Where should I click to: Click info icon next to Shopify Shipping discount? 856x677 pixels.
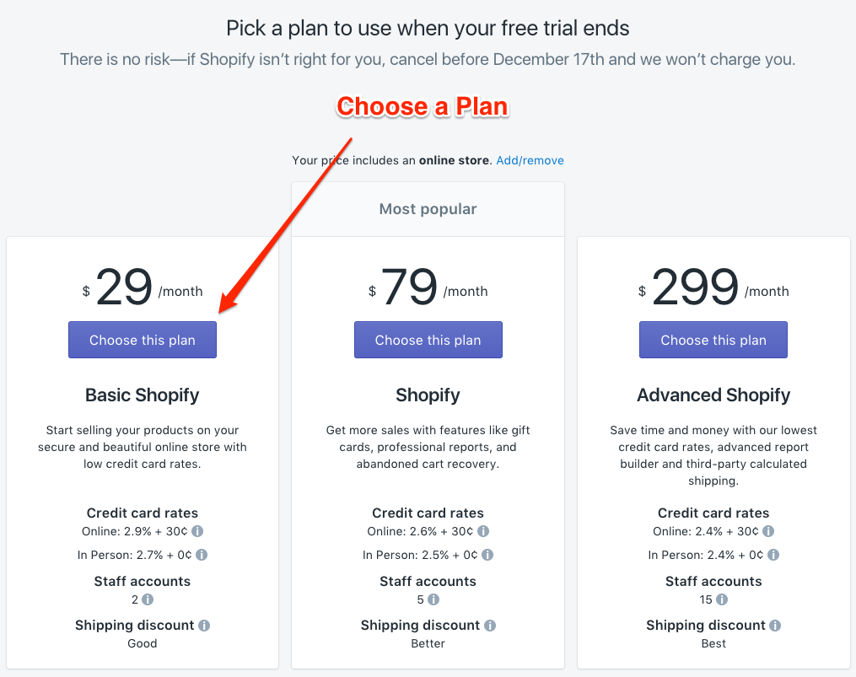pyautogui.click(x=490, y=626)
